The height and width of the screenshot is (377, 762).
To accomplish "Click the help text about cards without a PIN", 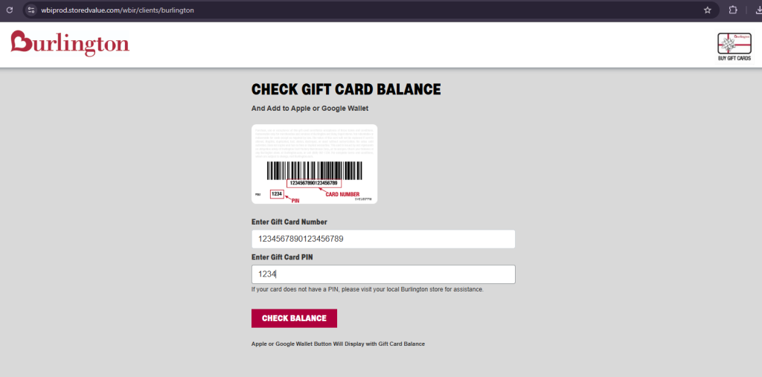I will 368,289.
